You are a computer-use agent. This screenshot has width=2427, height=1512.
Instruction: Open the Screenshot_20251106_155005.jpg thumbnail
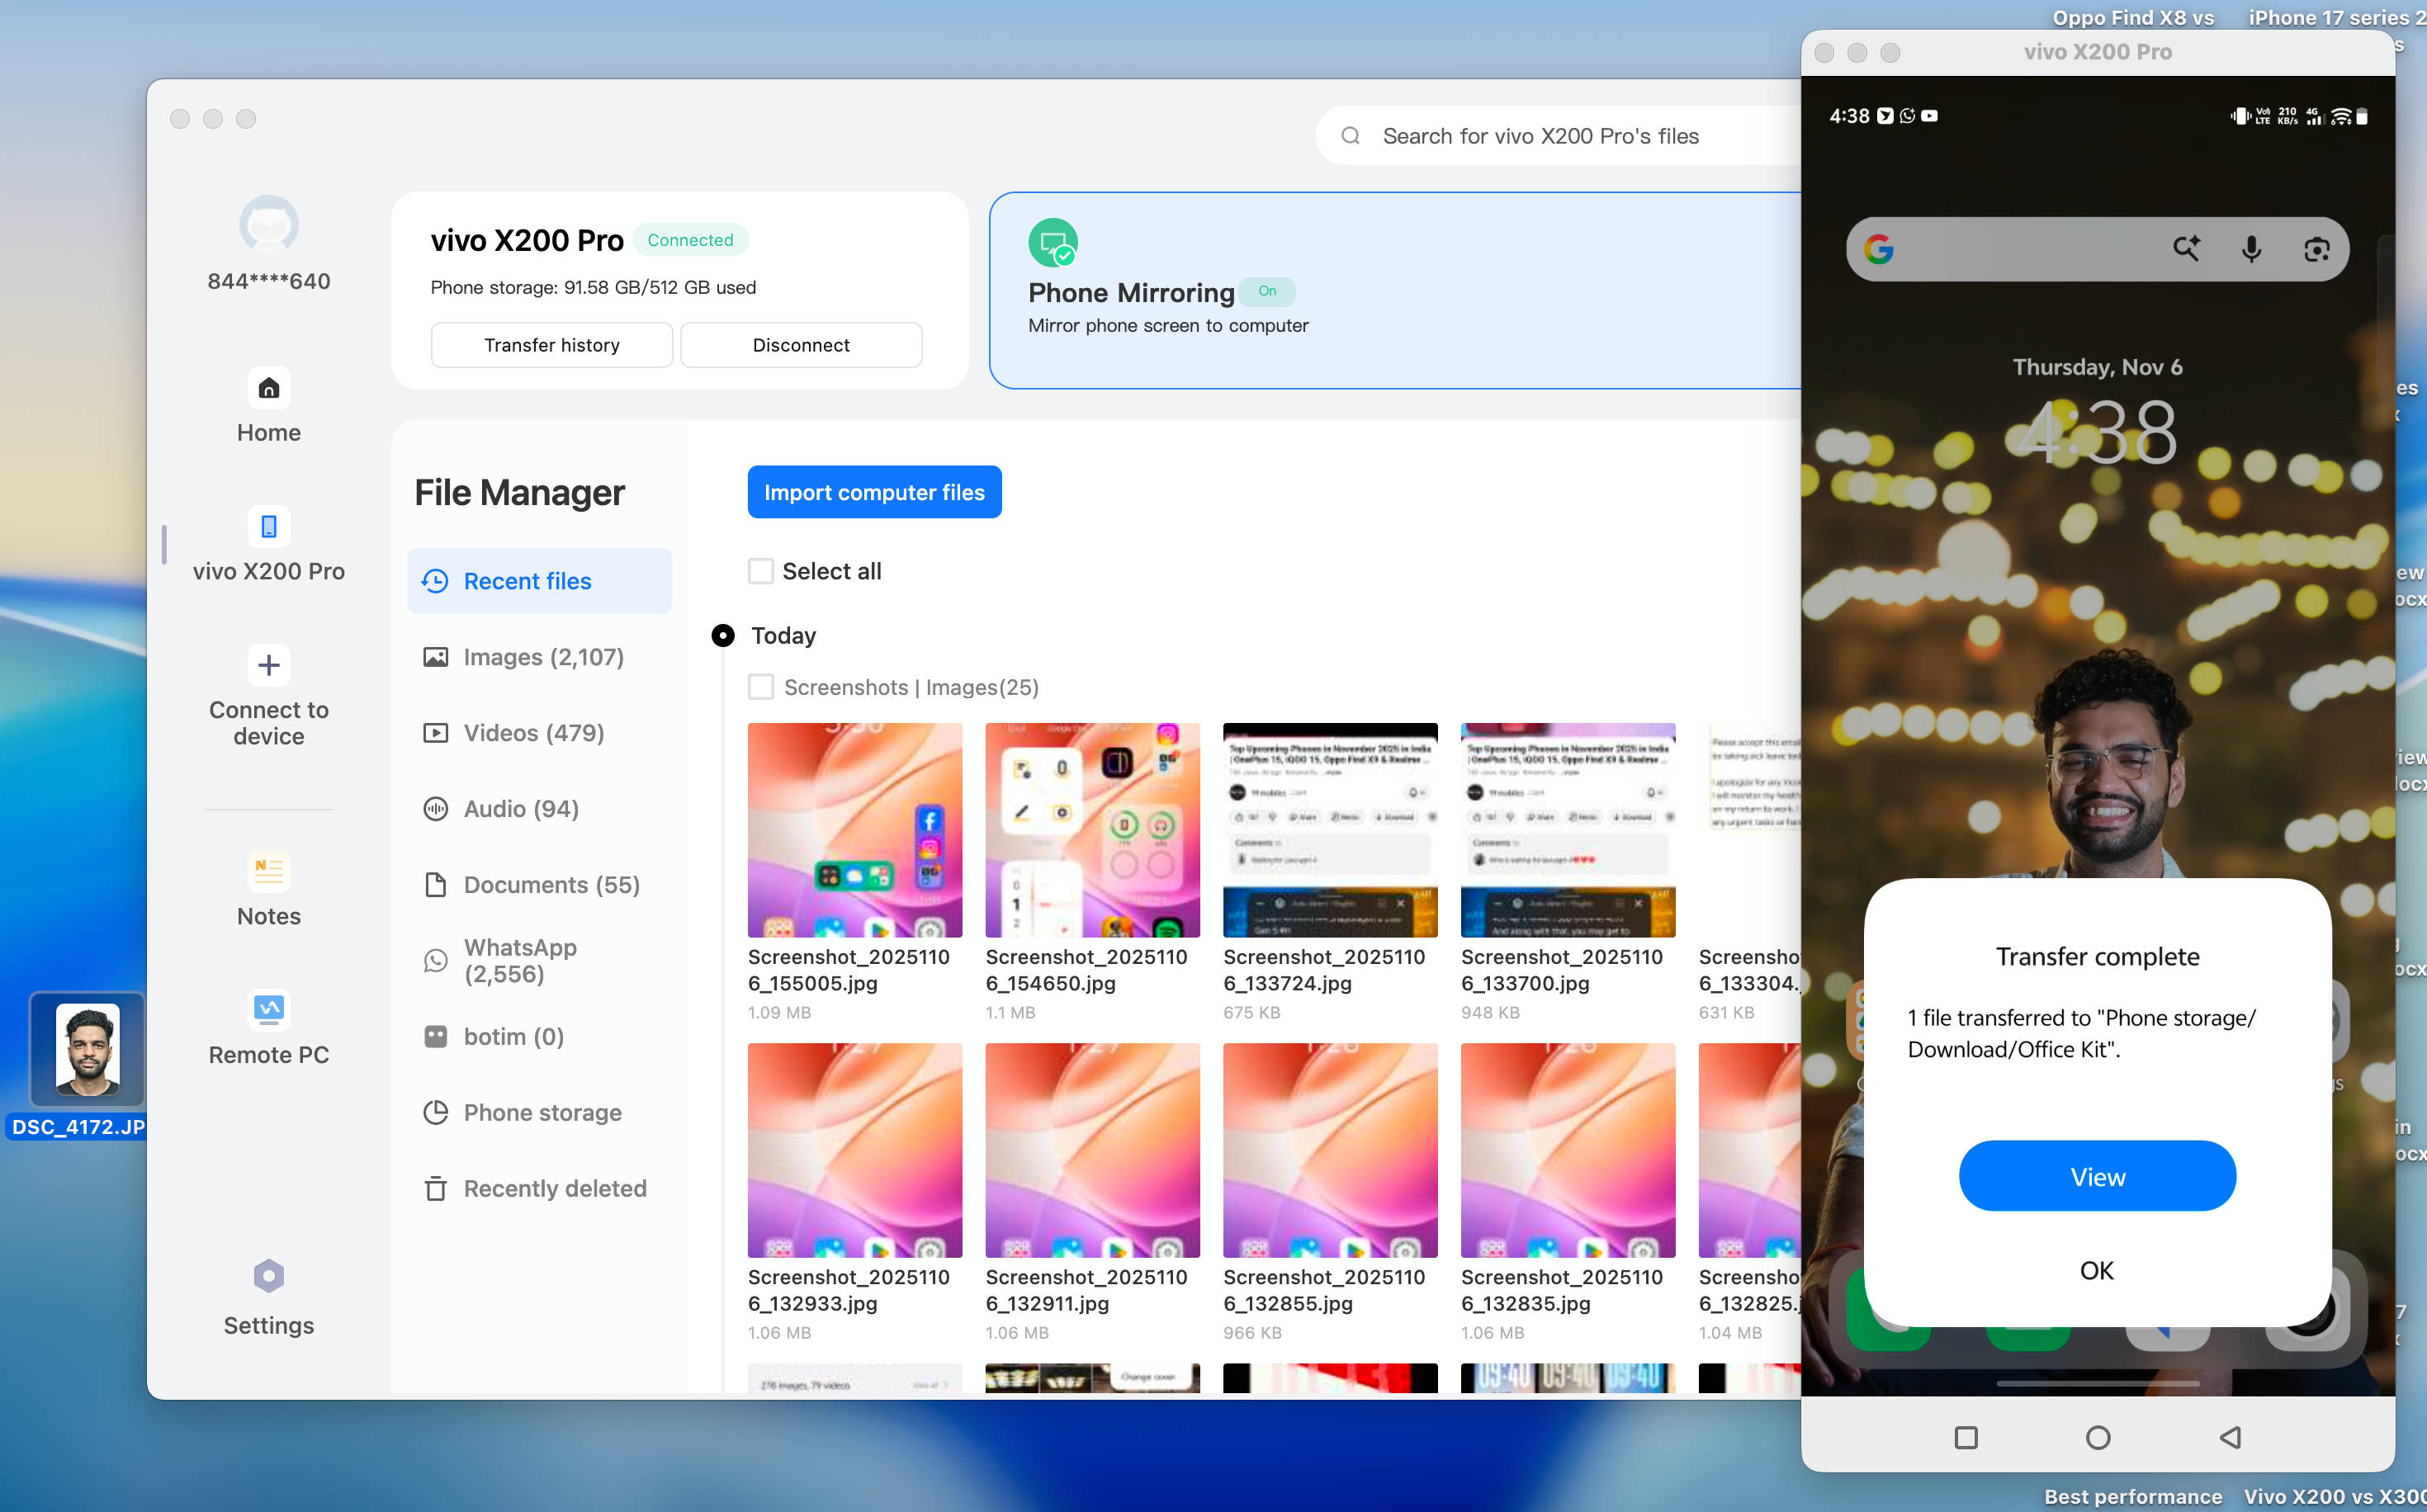[854, 830]
